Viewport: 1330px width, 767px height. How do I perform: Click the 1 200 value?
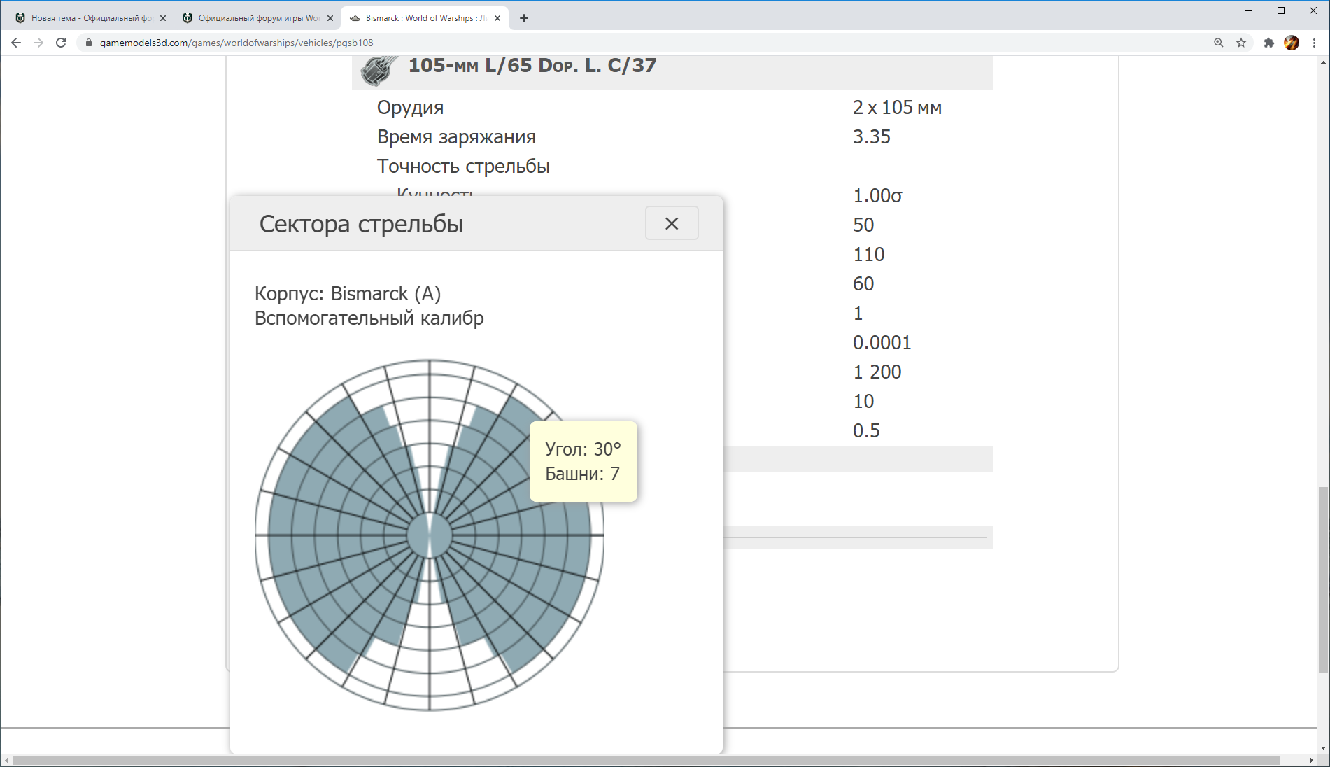coord(877,372)
